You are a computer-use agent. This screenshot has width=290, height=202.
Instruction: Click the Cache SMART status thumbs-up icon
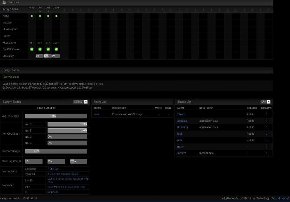56,49
